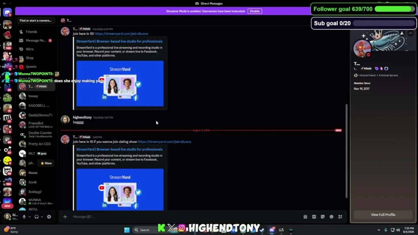
Task: Jump to new messages via the NEW badge
Action: point(338,130)
